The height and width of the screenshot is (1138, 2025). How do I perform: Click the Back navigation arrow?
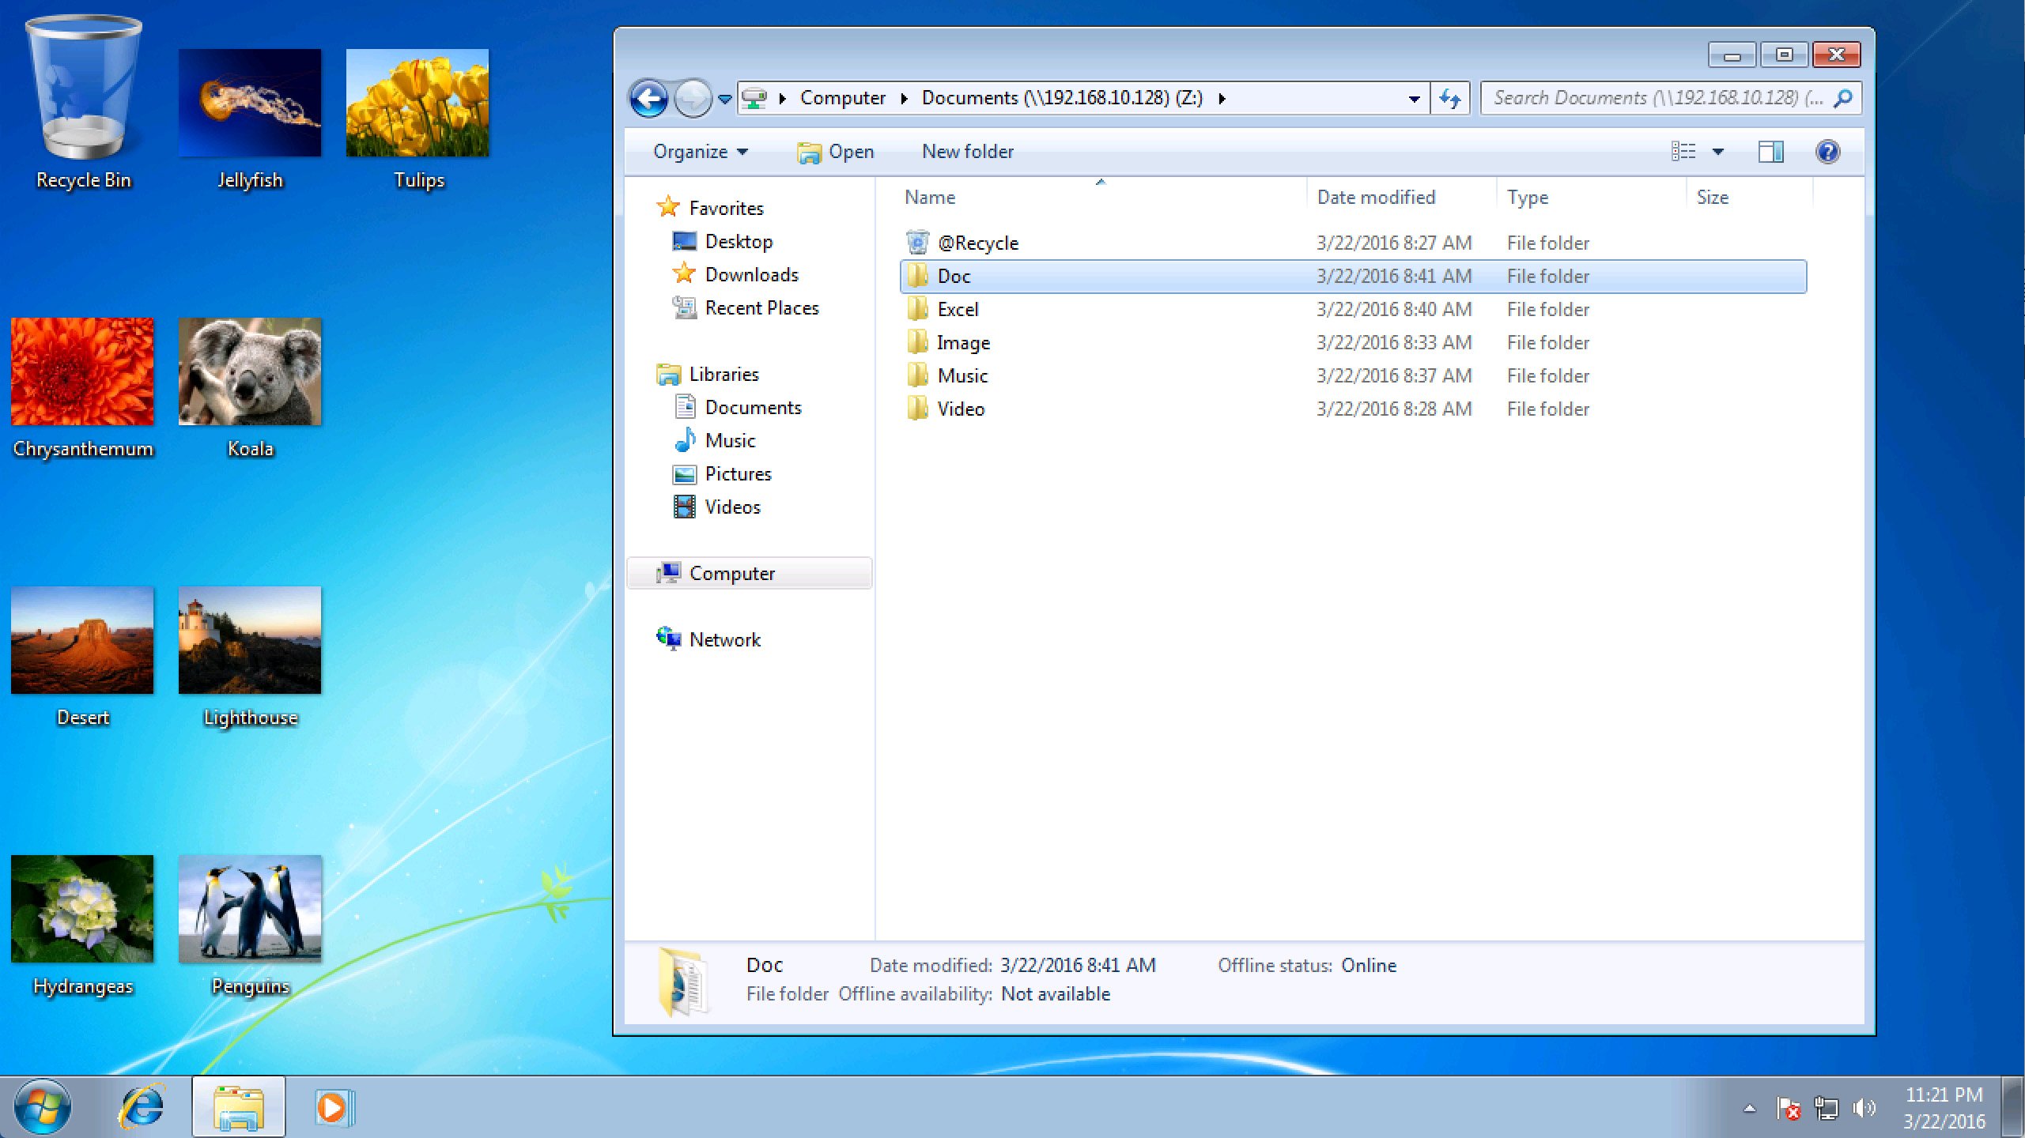[649, 99]
